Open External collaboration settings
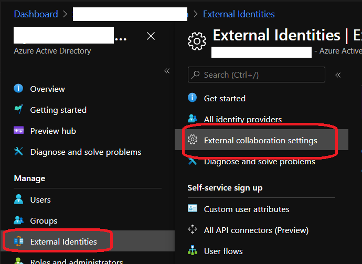The width and height of the screenshot is (362, 264). tap(260, 140)
